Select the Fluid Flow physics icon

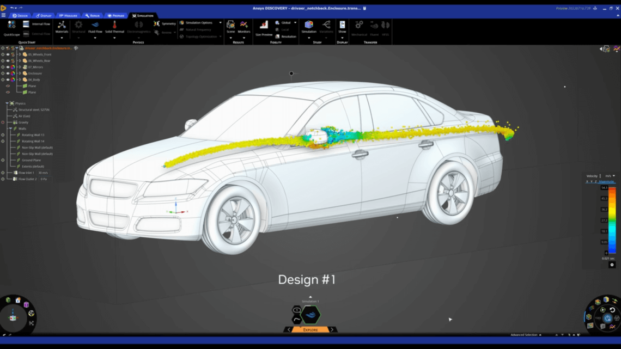[95, 26]
